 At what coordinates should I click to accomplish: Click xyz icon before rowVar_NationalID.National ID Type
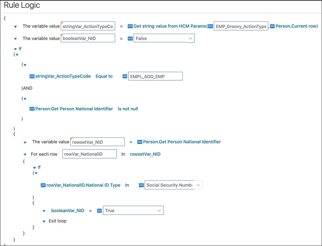coord(43,185)
